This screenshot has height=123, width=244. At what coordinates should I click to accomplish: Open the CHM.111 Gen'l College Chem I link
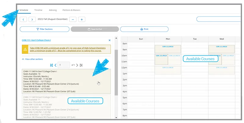click(35, 40)
